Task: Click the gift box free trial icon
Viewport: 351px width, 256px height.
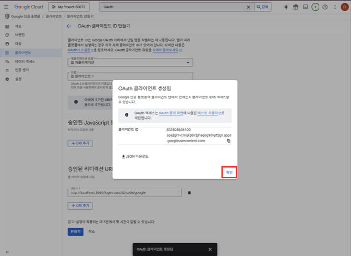Action: pyautogui.click(x=296, y=7)
